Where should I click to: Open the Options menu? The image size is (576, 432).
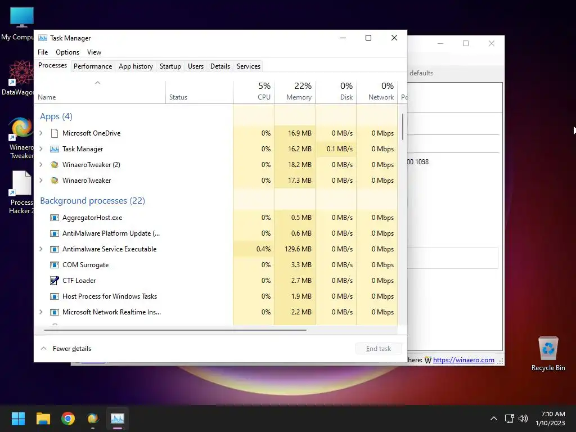coord(67,52)
